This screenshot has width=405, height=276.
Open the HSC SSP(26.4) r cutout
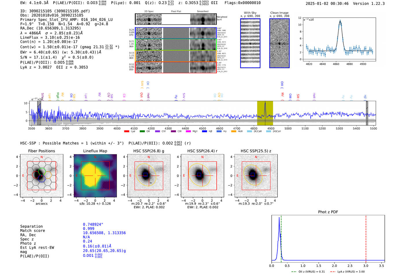pos(202,176)
